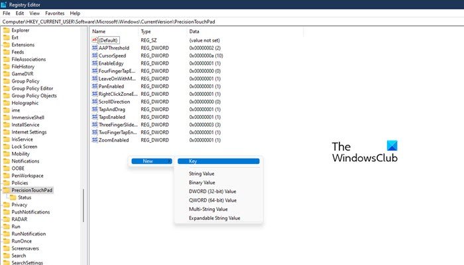Select the Notifications key
Viewport: 464px width, 265px height.
pyautogui.click(x=25, y=161)
